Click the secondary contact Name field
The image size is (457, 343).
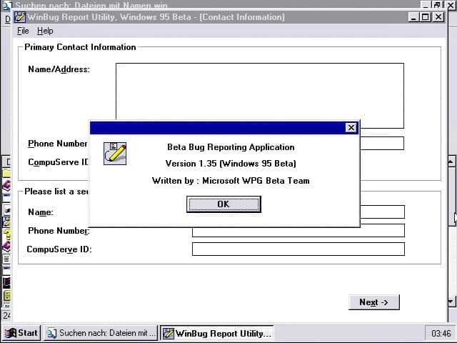click(383, 212)
